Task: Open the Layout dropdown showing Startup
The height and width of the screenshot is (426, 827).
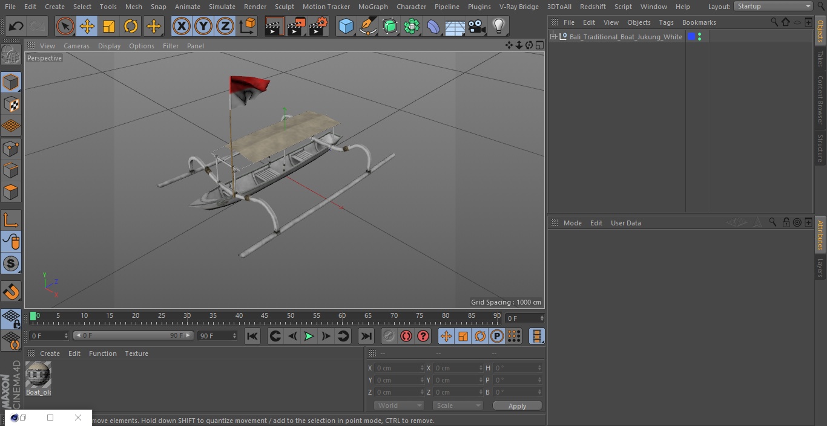Action: (x=774, y=6)
